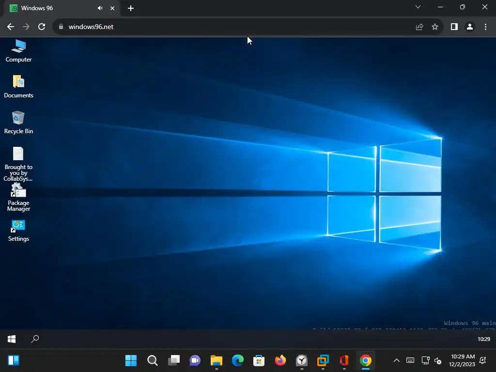Open the Settings desktop shortcut
This screenshot has height=372, width=496.
pos(18,231)
